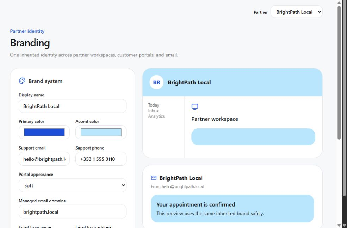This screenshot has width=347, height=228.
Task: Click the Support phone label
Action: (89, 148)
